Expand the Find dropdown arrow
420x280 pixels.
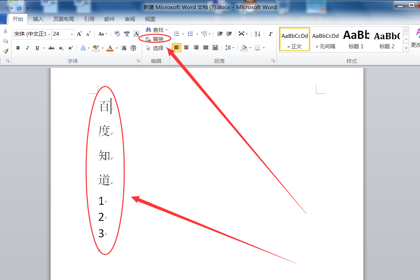(167, 30)
